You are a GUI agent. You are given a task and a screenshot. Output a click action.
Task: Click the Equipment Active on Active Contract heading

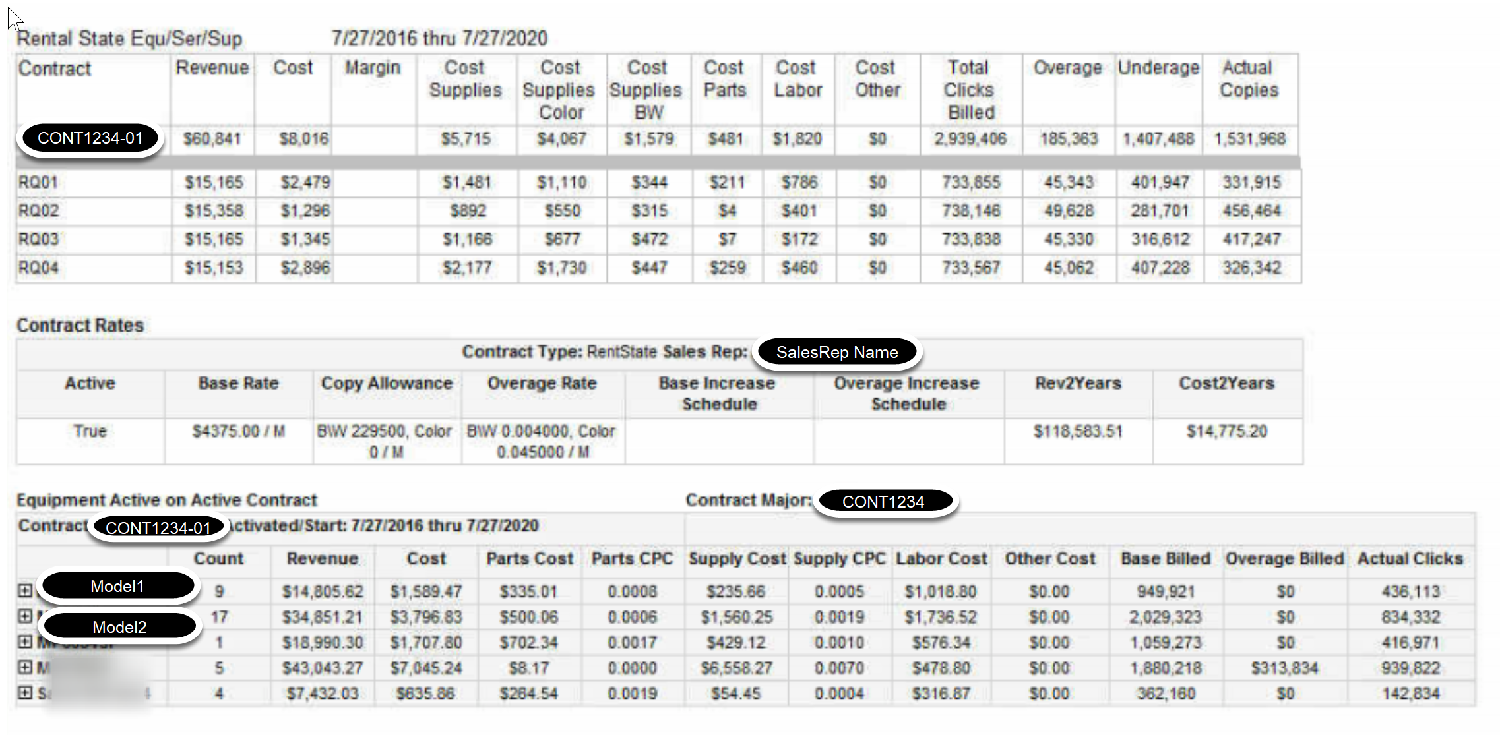click(167, 500)
